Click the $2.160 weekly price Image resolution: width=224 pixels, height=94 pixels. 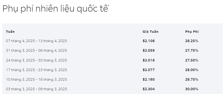click(x=148, y=79)
